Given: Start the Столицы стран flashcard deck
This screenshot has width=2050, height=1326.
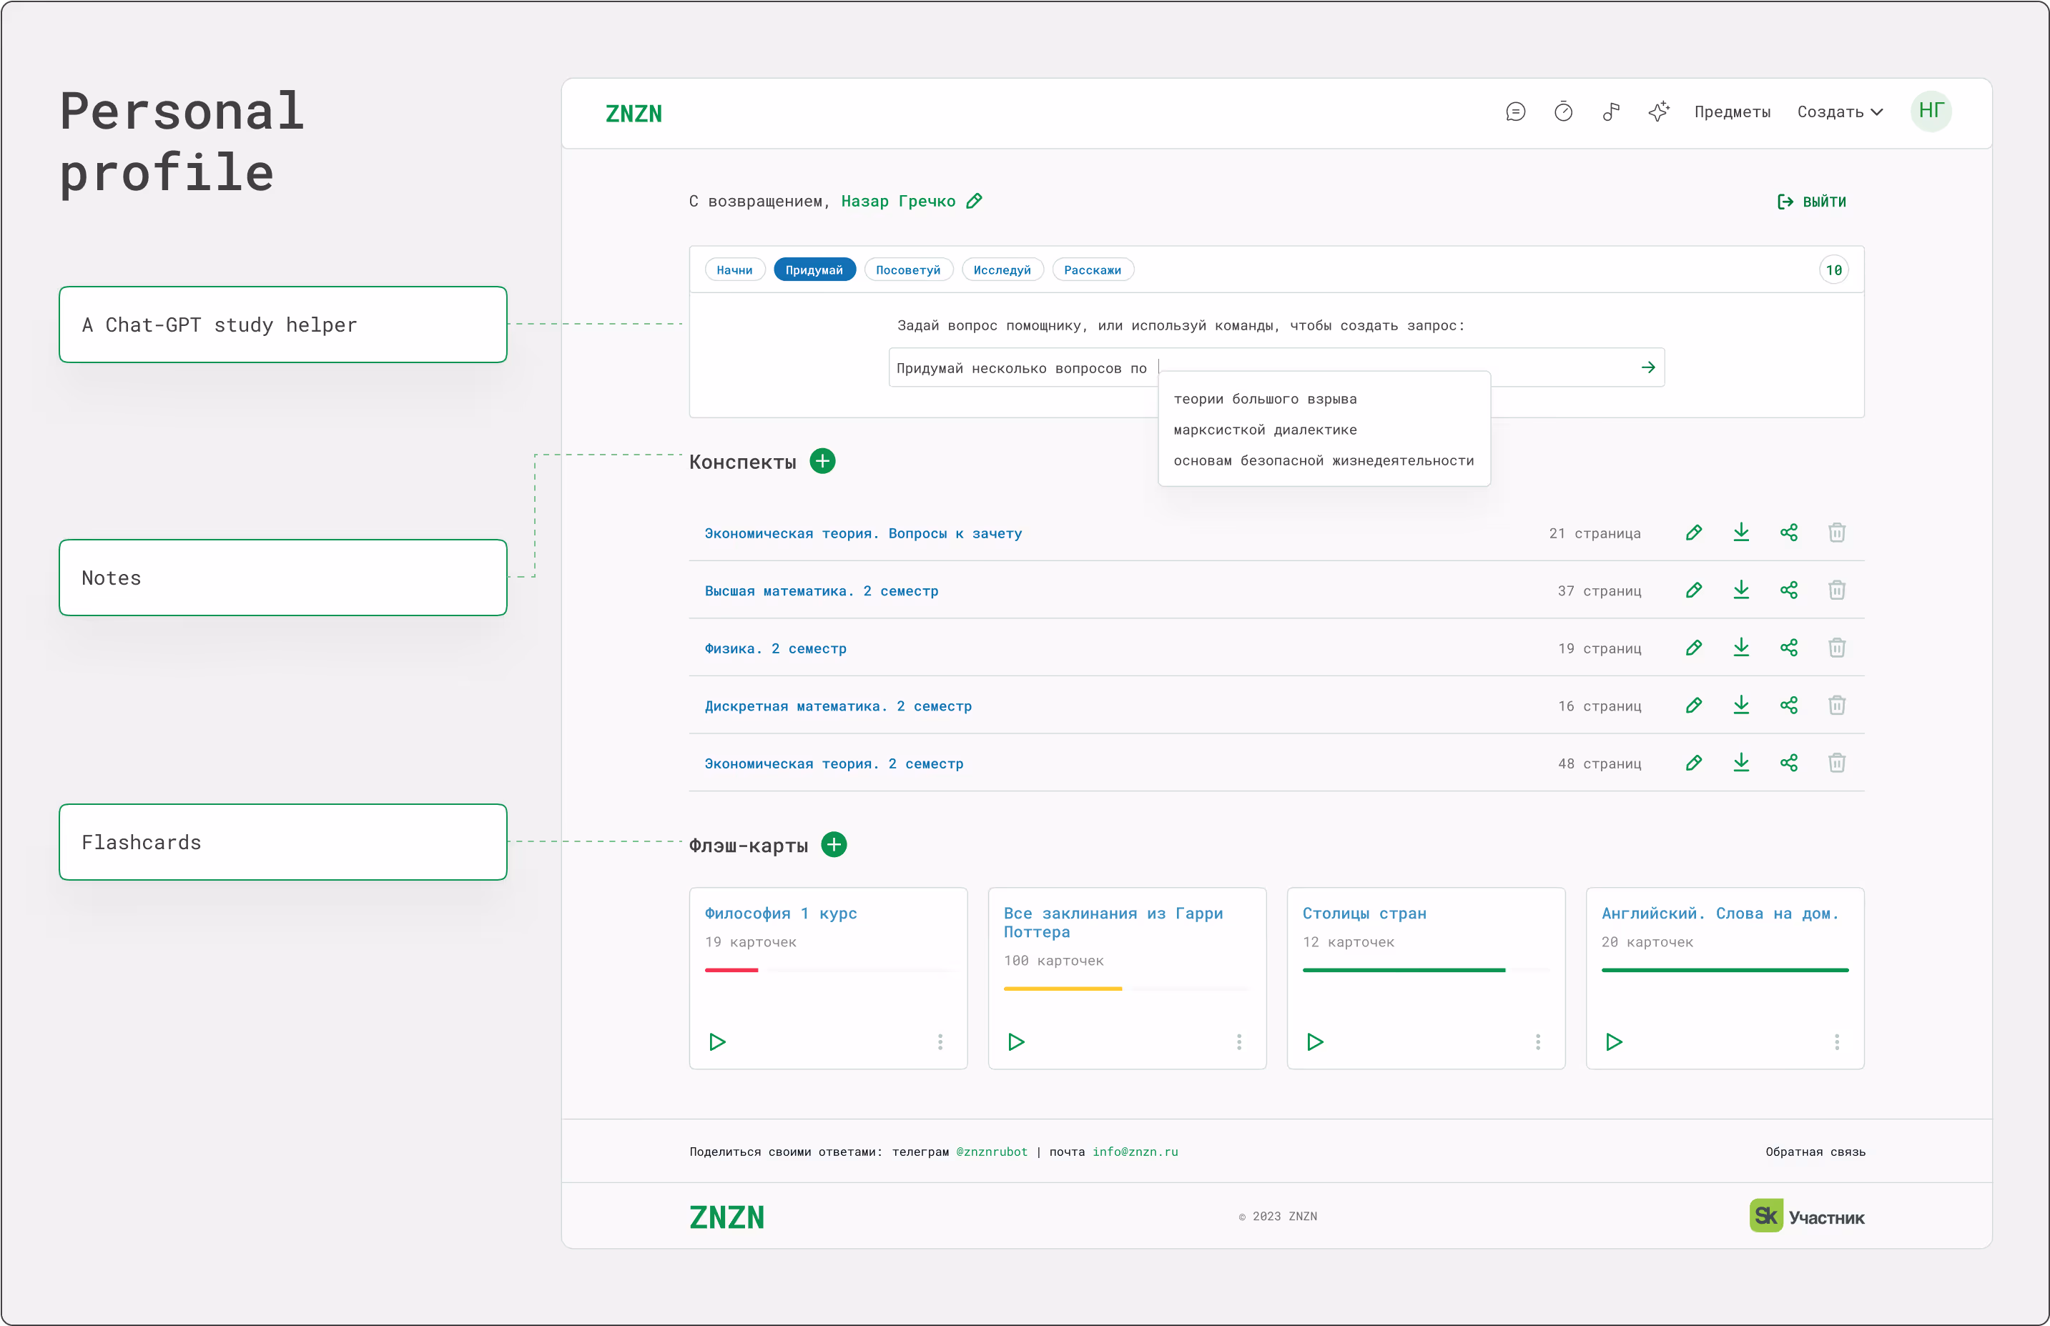Looking at the screenshot, I should pos(1314,1042).
